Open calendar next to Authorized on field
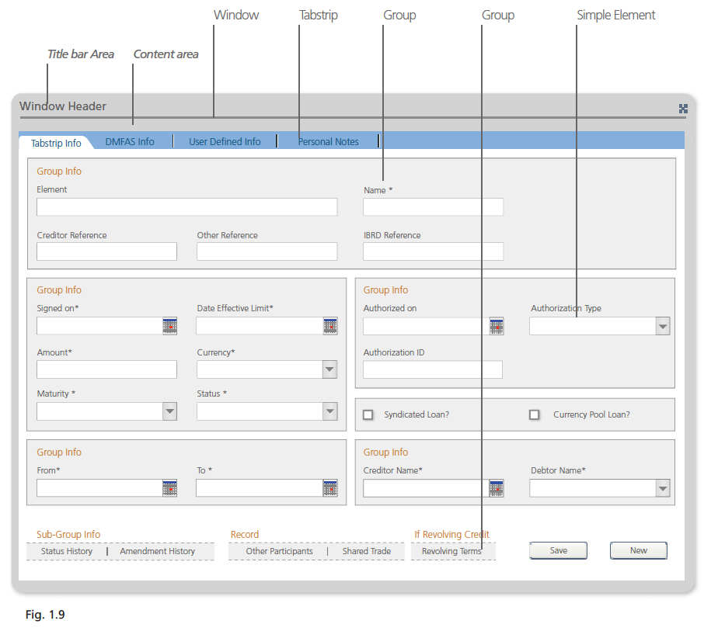 [x=497, y=326]
